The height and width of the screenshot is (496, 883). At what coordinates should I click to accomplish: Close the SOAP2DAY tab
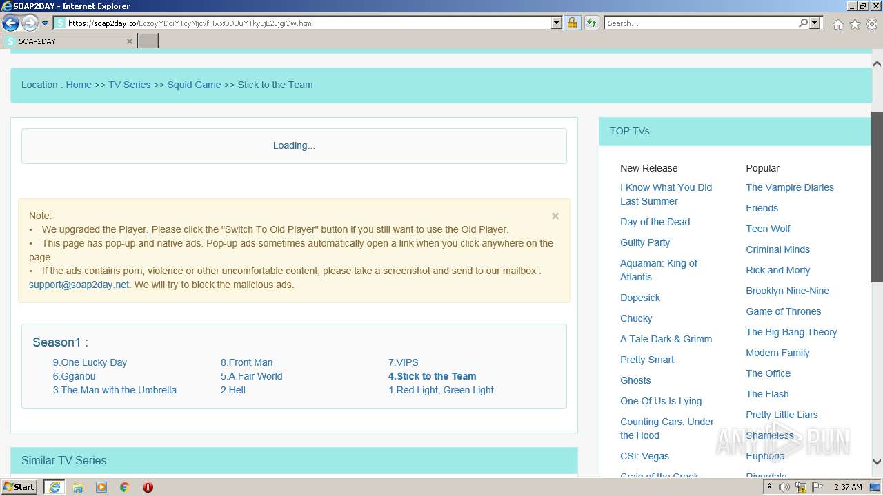[129, 41]
